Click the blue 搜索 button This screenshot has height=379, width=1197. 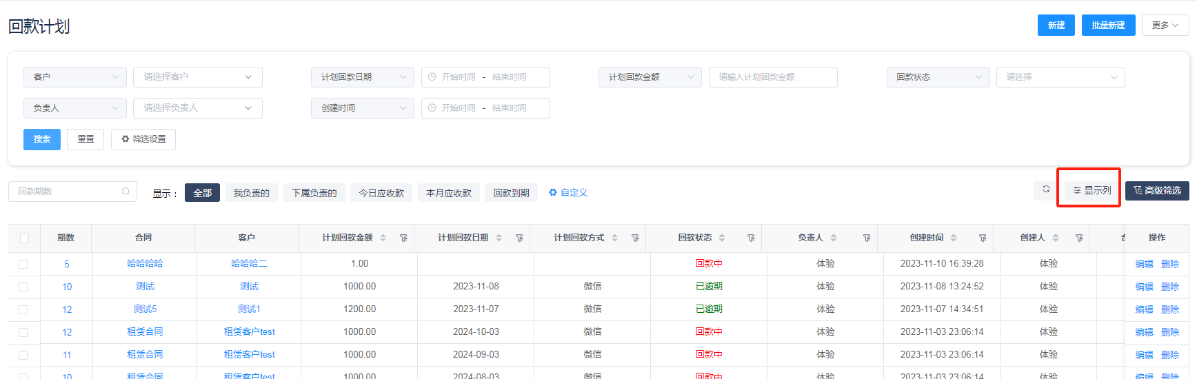[42, 139]
